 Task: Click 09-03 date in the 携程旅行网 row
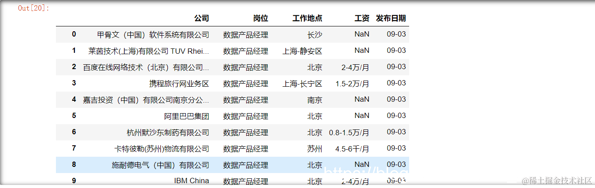coord(396,83)
